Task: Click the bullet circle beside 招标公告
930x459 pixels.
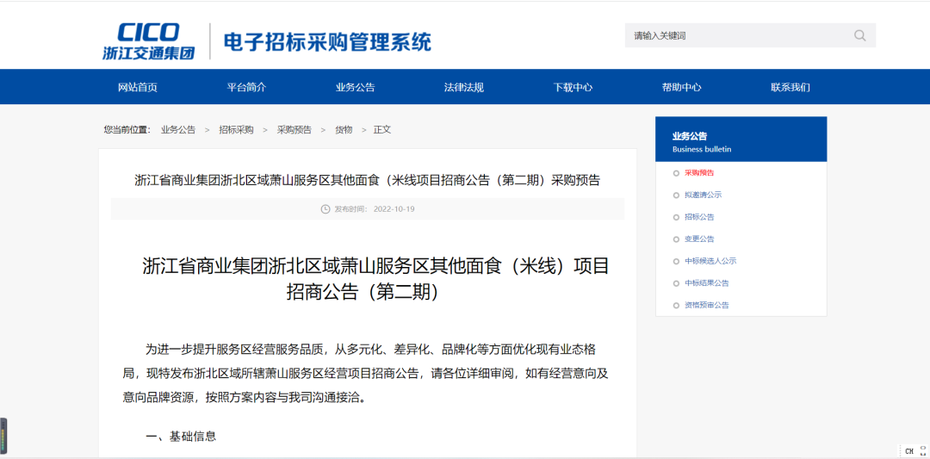Action: 677,217
